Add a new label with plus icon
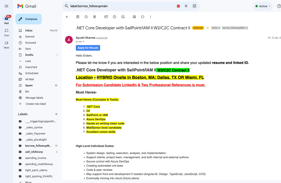This screenshot has width=281, height=183. click(x=56, y=114)
